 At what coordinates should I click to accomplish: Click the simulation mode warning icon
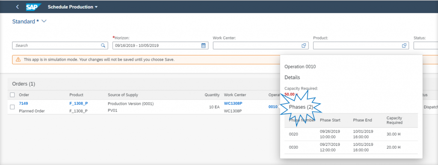click(x=18, y=60)
